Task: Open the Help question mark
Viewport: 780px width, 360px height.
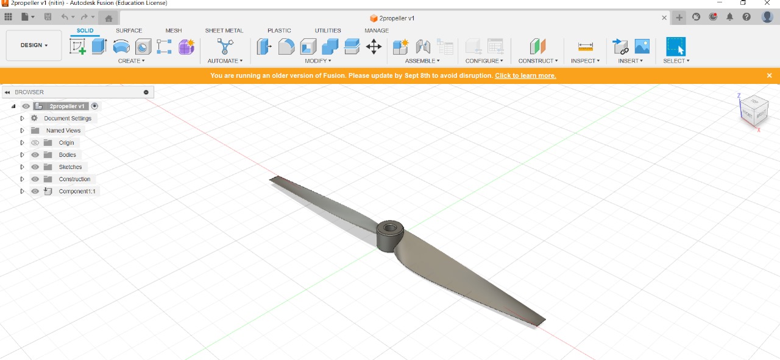Action: pyautogui.click(x=746, y=17)
